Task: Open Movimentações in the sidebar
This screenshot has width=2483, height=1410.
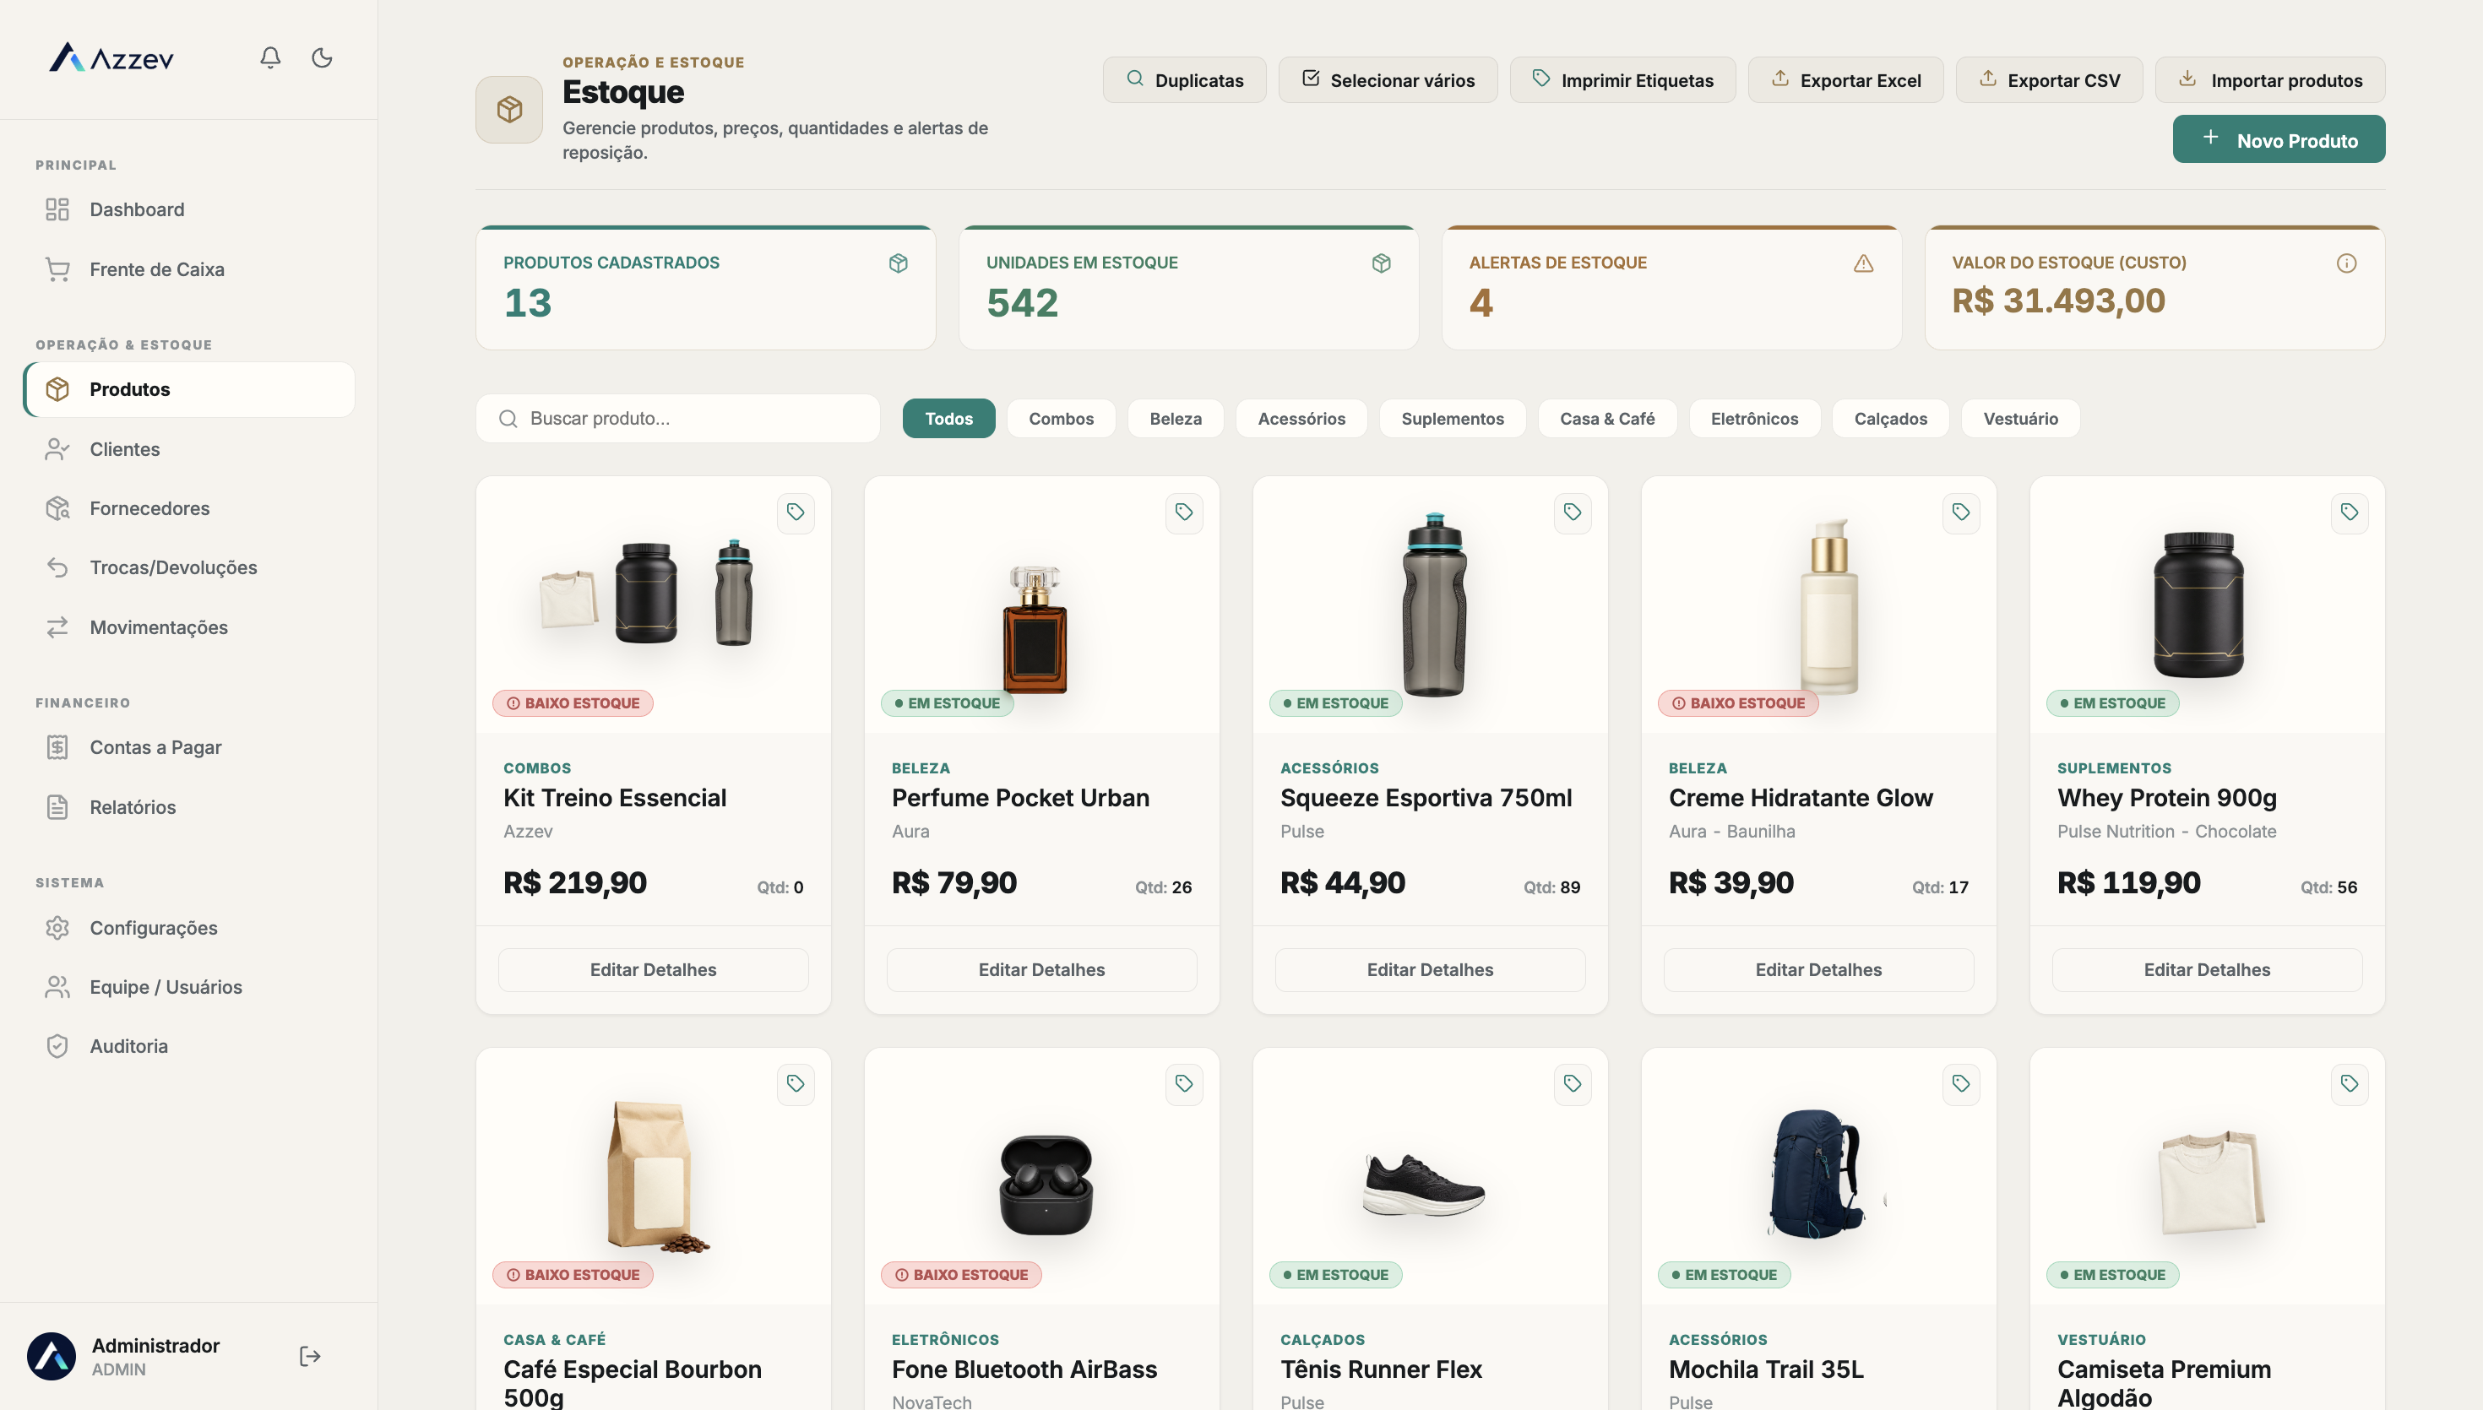Action: pos(189,627)
